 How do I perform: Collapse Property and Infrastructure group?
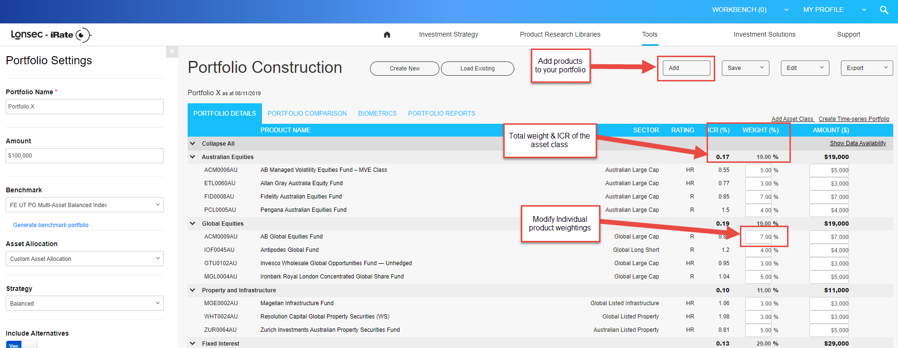tap(193, 290)
